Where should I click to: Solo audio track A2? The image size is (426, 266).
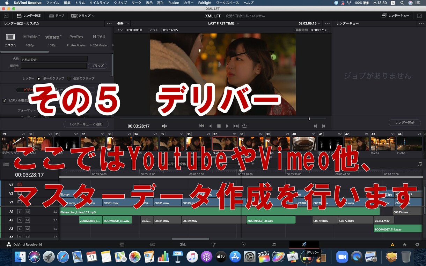point(20,220)
